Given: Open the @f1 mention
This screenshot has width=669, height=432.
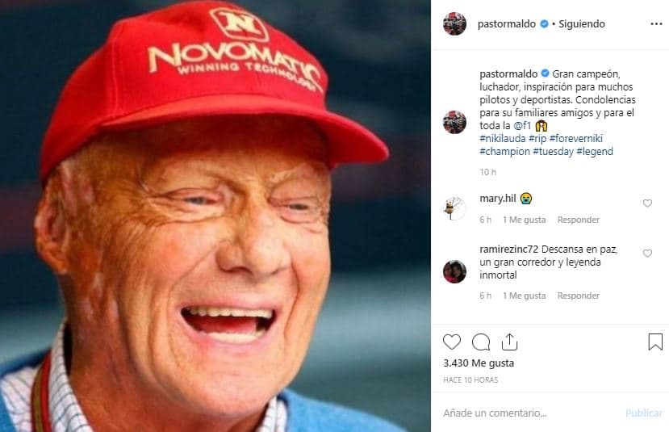Looking at the screenshot, I should [x=522, y=125].
